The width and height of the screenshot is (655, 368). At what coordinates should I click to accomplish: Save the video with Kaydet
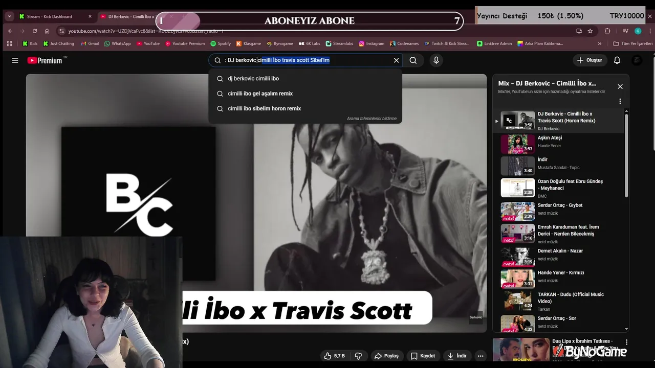tap(423, 356)
